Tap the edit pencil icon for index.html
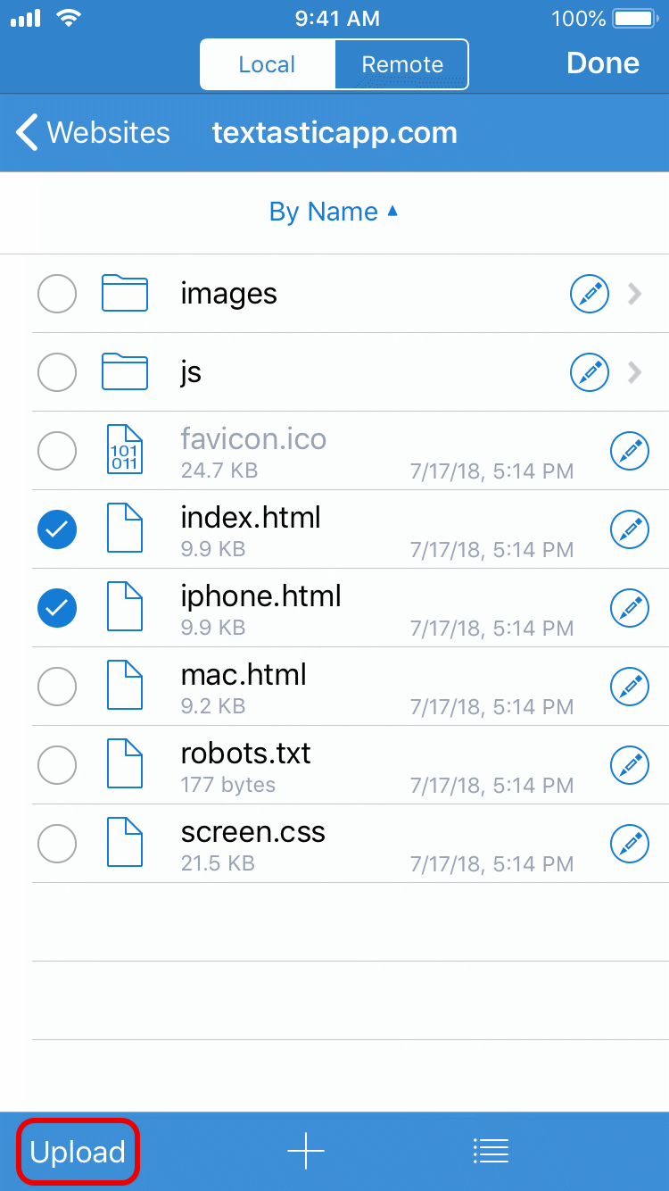Image resolution: width=669 pixels, height=1191 pixels. [x=630, y=529]
